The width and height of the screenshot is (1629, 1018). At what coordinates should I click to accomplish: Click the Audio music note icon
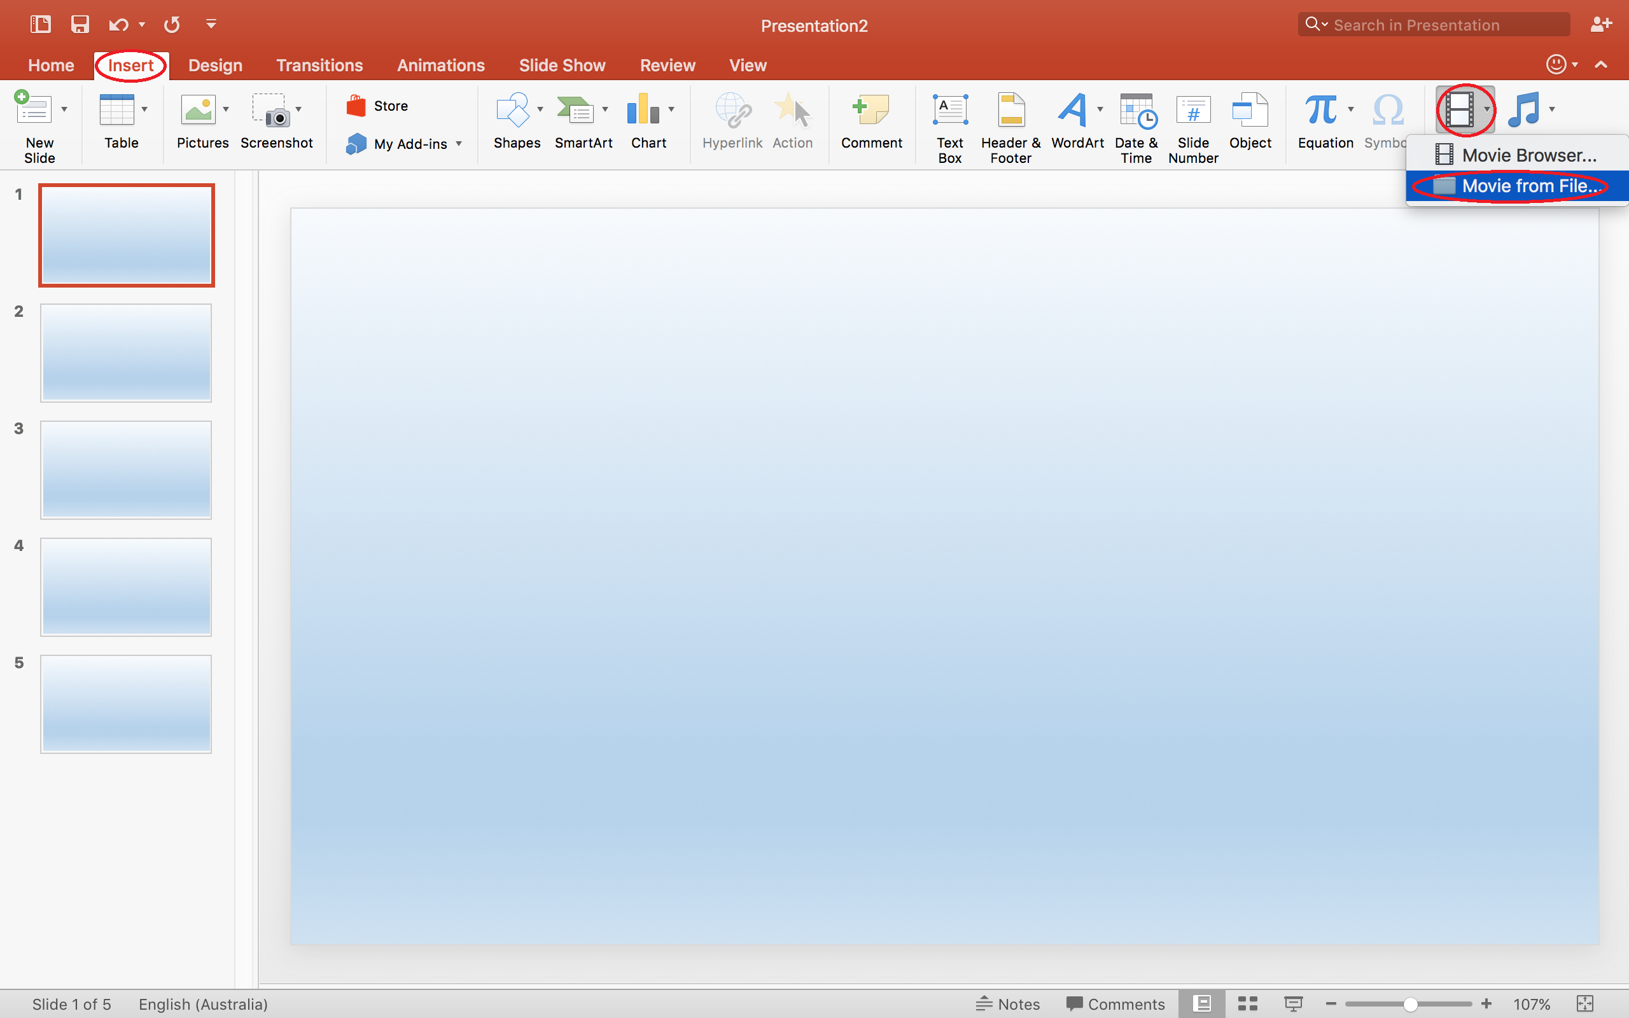tap(1524, 109)
